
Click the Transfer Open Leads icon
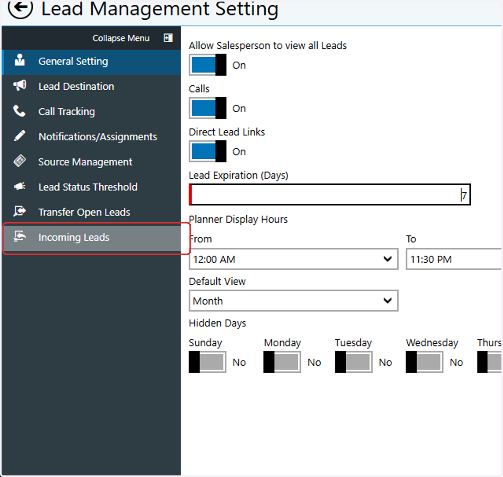click(x=20, y=211)
